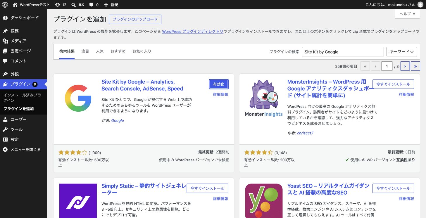This screenshot has width=426, height=218.
Task: Click the MonsterInsights logo thumbnail
Action: pos(264,98)
